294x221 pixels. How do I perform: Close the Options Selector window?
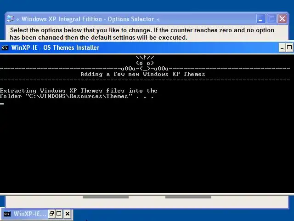282,19
